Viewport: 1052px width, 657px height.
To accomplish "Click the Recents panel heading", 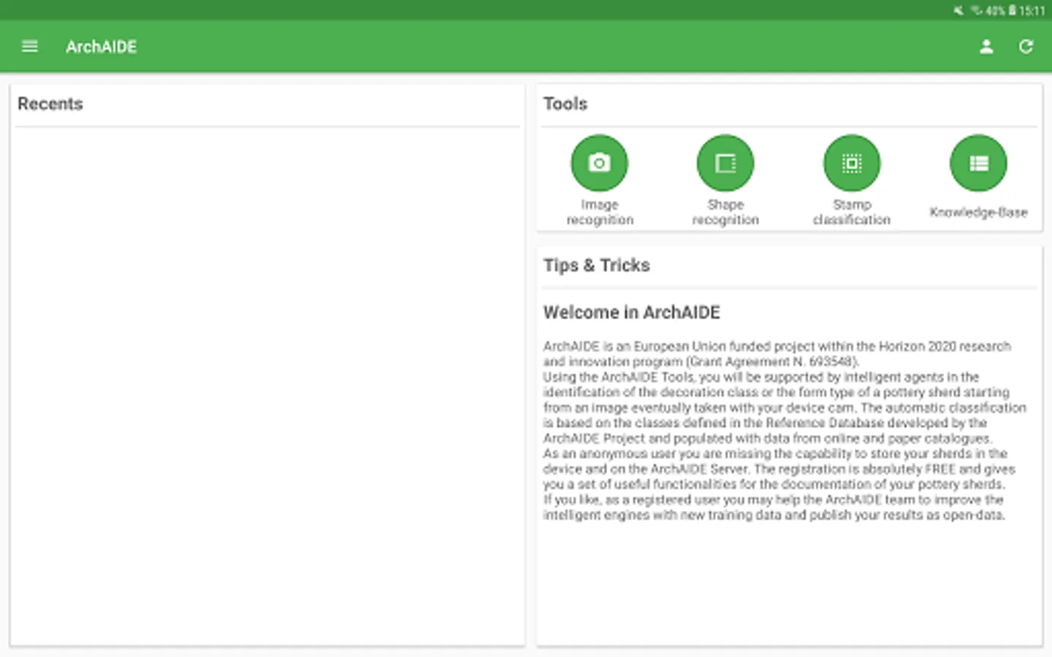I will tap(50, 104).
